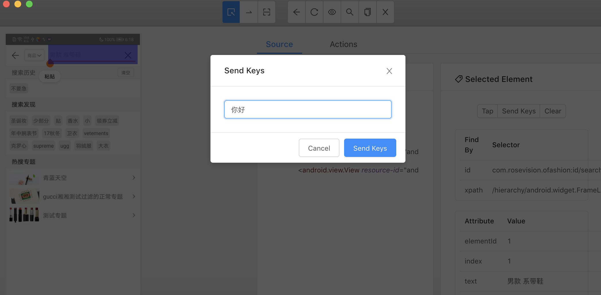Start recording with the eye icon
Viewport: 601px width, 295px height.
coord(332,12)
